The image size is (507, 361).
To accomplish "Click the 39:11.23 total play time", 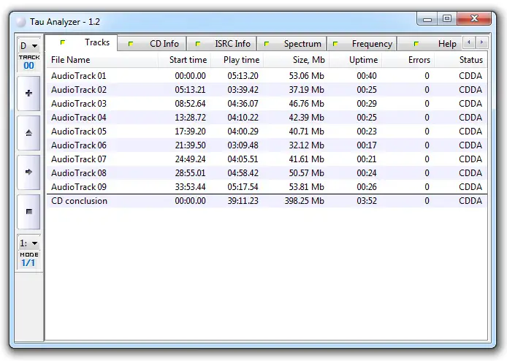I will [243, 201].
